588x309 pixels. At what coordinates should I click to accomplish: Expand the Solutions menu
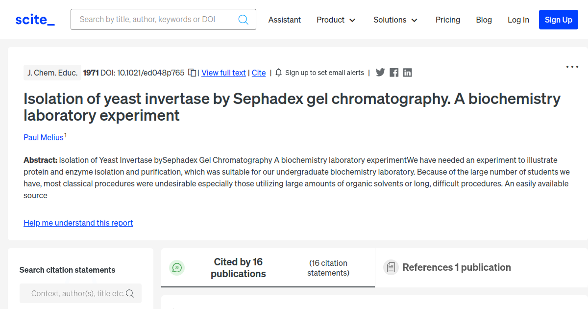click(395, 20)
